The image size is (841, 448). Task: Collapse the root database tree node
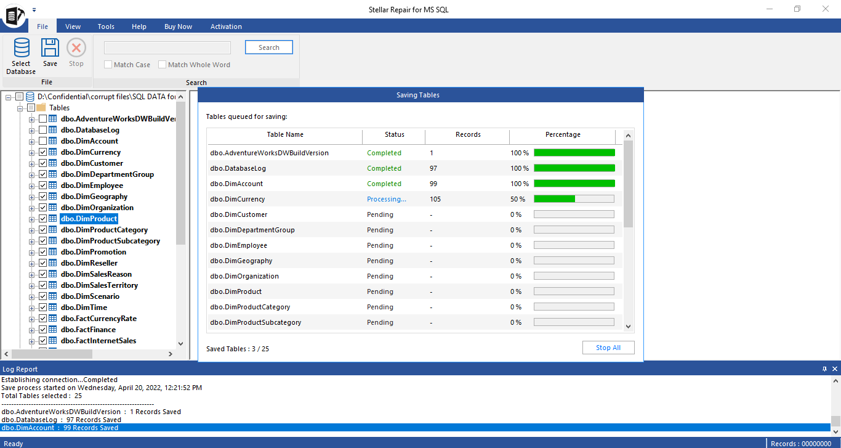click(9, 97)
